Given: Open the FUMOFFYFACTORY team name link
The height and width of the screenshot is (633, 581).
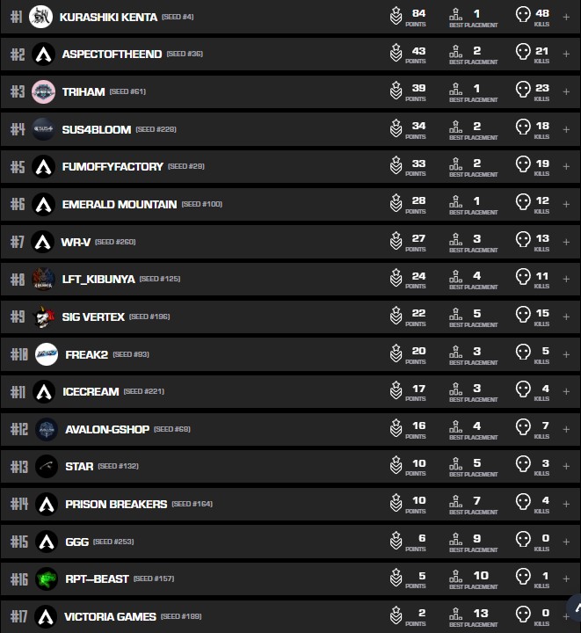Looking at the screenshot, I should point(113,166).
